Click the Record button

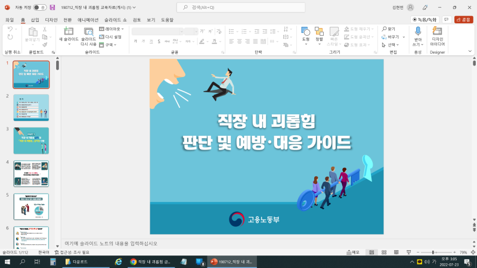coord(425,20)
